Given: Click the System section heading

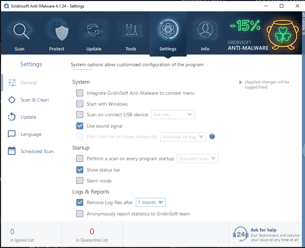Looking at the screenshot, I should pyautogui.click(x=81, y=82).
